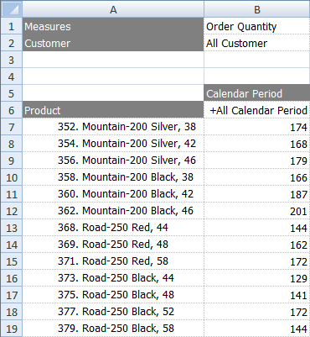Click the value 129 cell
Viewport: 310px width, 337px height.
257,278
